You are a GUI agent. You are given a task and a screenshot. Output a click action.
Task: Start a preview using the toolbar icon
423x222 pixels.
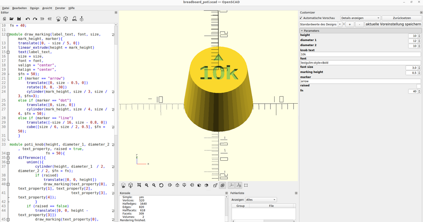[58, 19]
